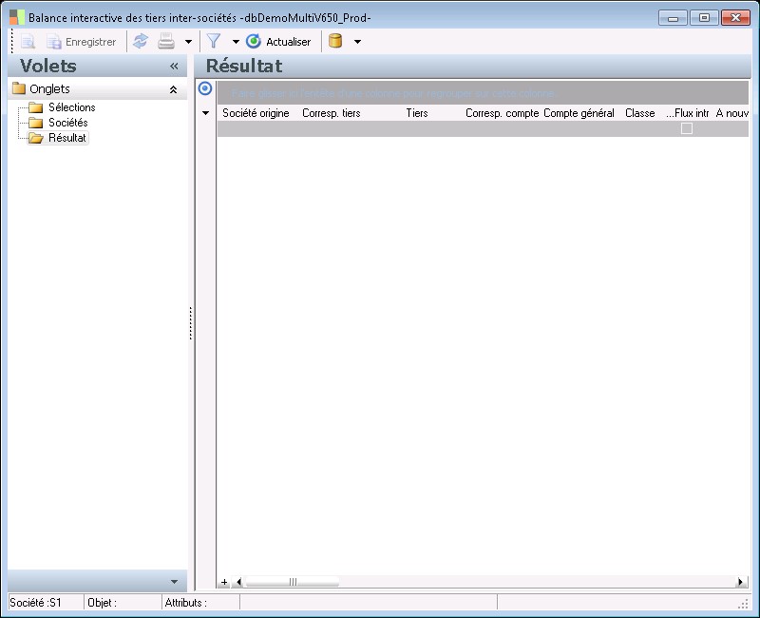The height and width of the screenshot is (618, 760).
Task: Click the Compte général column header
Action: [x=579, y=113]
